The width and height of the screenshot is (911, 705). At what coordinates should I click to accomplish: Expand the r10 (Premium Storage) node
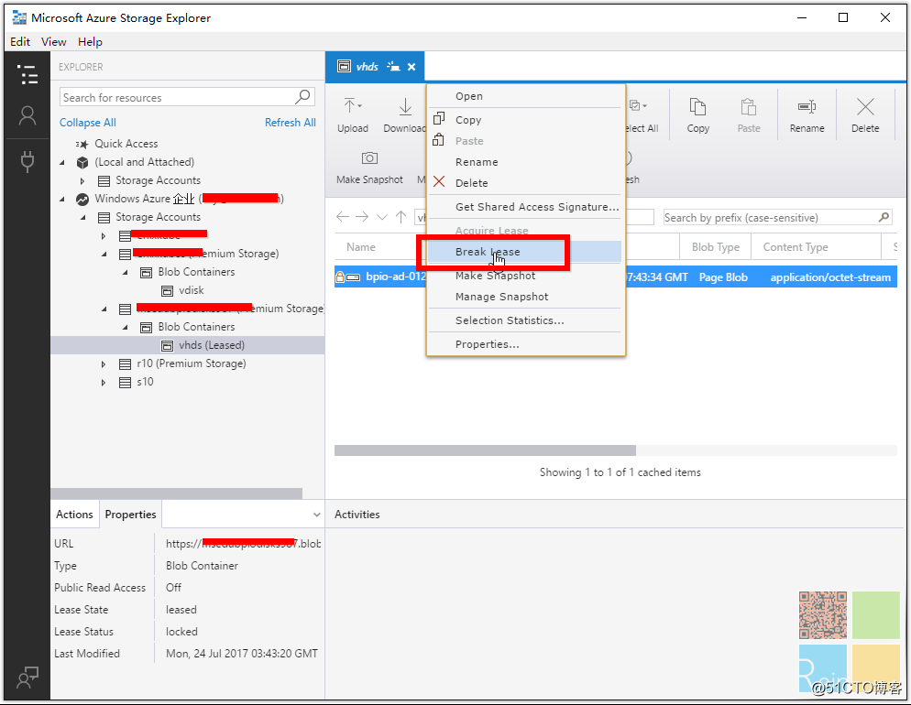click(104, 364)
